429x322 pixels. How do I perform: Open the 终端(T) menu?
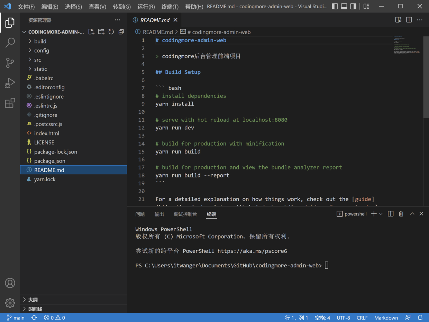pyautogui.click(x=170, y=7)
